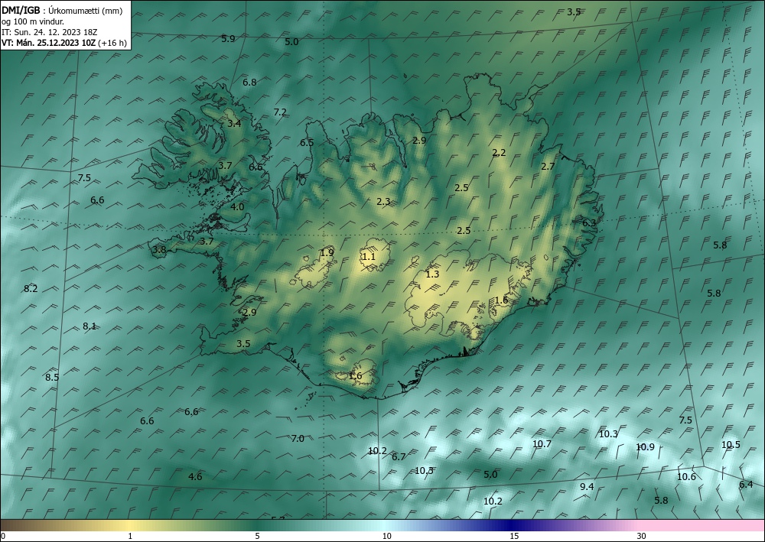Click the 8.5 value label
This screenshot has width=765, height=542.
coord(52,378)
